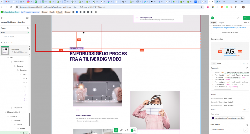Switch to the Plugins tab
Viewport: 250px width, 134px height.
pos(221,23)
